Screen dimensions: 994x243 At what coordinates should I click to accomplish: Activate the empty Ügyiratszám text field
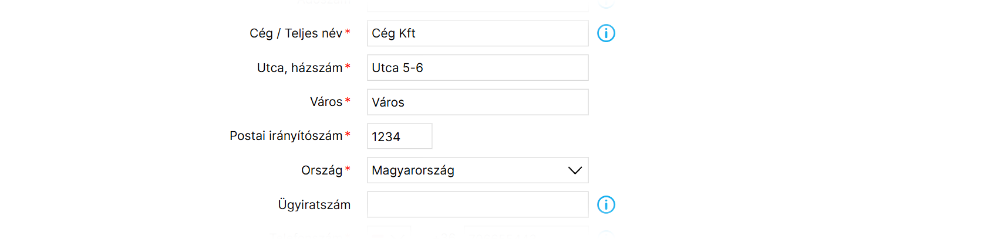click(x=478, y=205)
